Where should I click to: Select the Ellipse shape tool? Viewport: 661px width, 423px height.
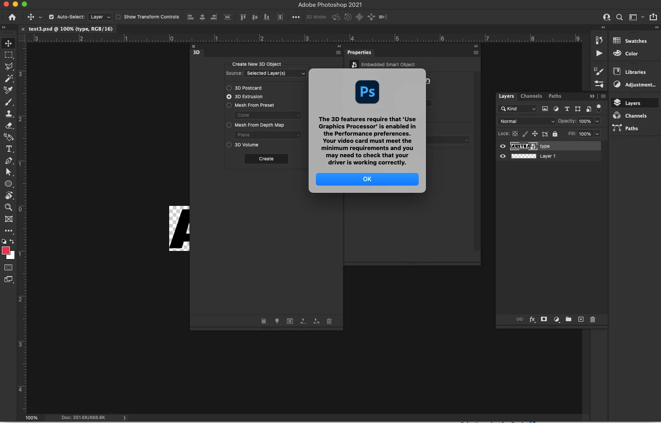coord(9,184)
